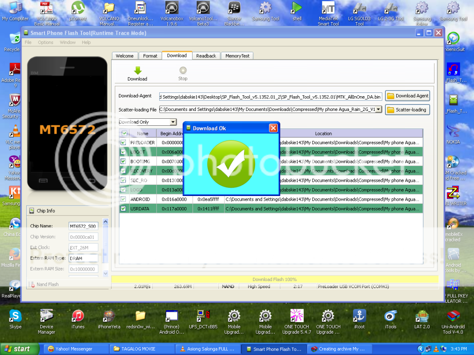
Task: Open the Options menu
Action: pos(45,43)
